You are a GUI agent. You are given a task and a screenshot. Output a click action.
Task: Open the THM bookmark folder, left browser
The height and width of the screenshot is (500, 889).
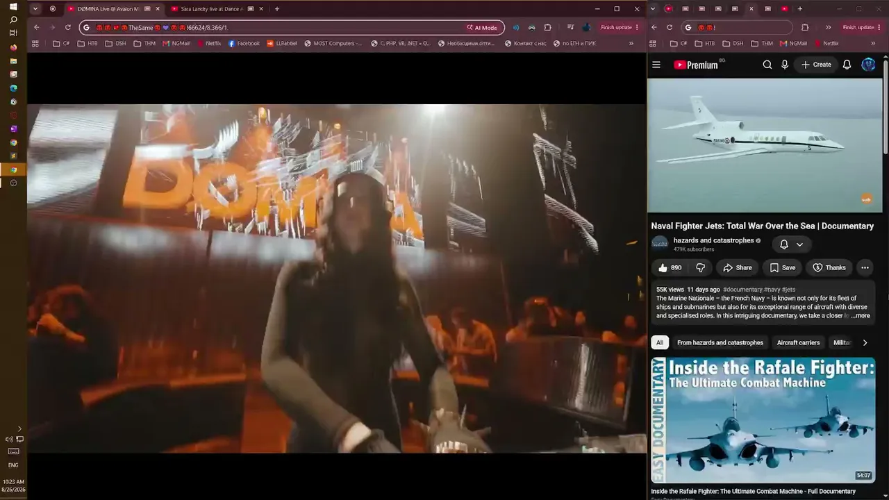click(144, 43)
